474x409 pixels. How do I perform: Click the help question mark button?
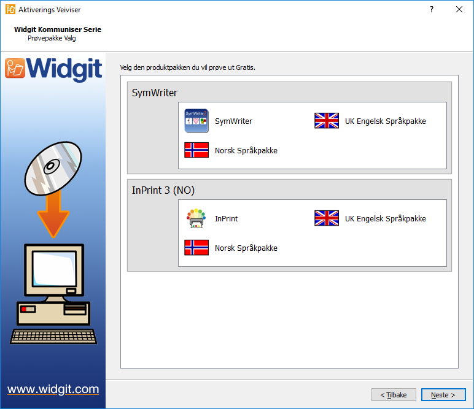click(x=432, y=9)
